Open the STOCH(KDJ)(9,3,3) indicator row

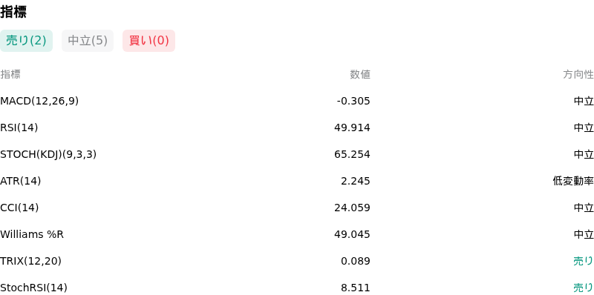[x=297, y=154]
